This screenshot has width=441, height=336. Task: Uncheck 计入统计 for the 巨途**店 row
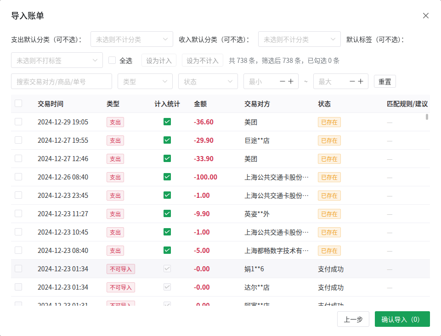pyautogui.click(x=167, y=140)
